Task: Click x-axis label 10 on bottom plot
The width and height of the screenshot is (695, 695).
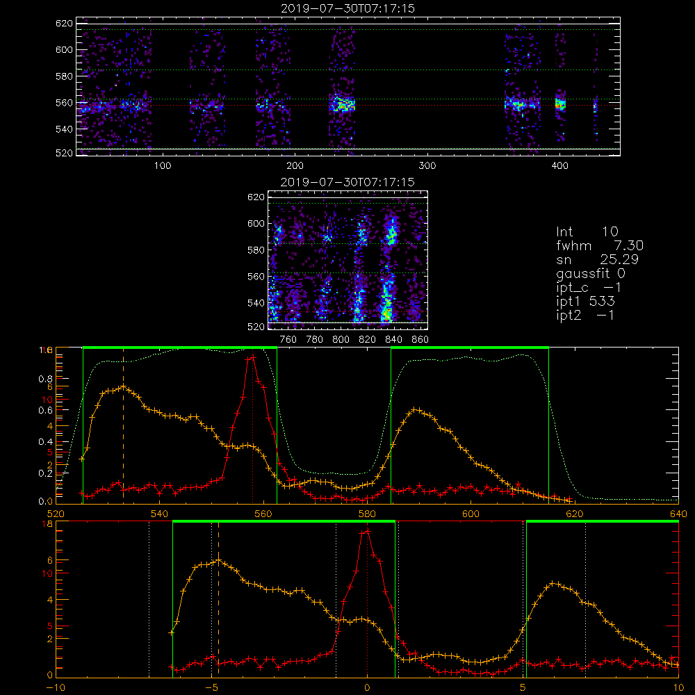Action: [678, 688]
